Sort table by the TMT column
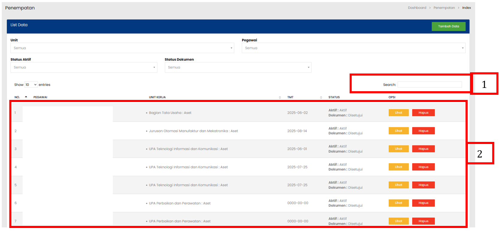Screen dimensions: 500x231 (x=321, y=97)
